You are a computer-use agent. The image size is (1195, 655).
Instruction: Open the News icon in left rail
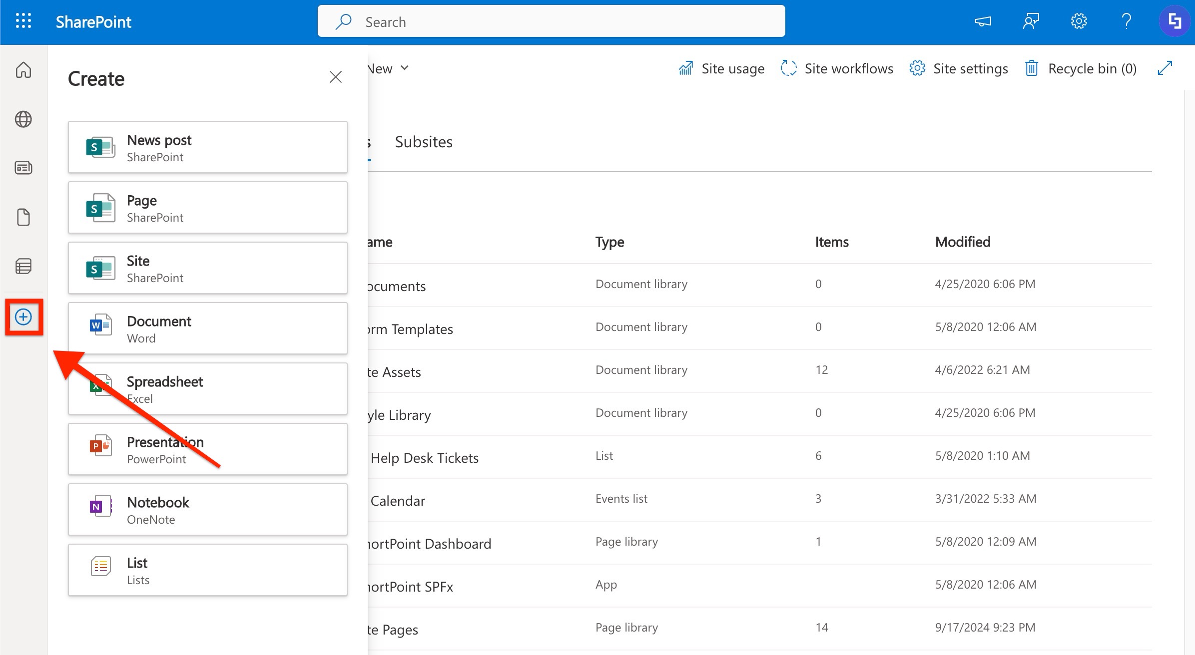pos(23,168)
